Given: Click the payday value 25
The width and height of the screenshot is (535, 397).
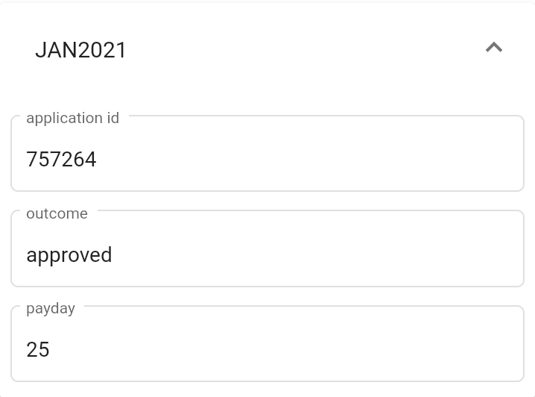Looking at the screenshot, I should 38,350.
